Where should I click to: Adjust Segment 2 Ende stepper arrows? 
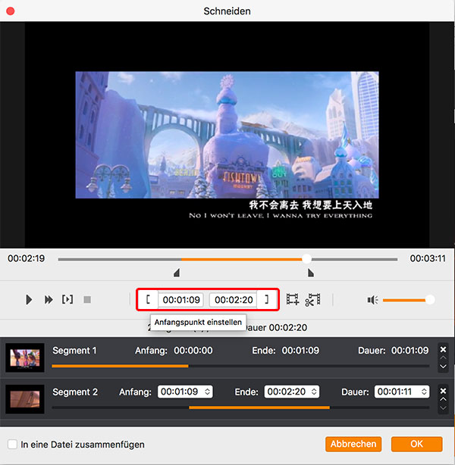(x=314, y=392)
